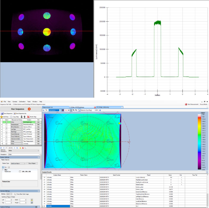Screen dimensions: 209x208
Task: Collapse the Pattern Settings panel
Action: tap(39, 157)
